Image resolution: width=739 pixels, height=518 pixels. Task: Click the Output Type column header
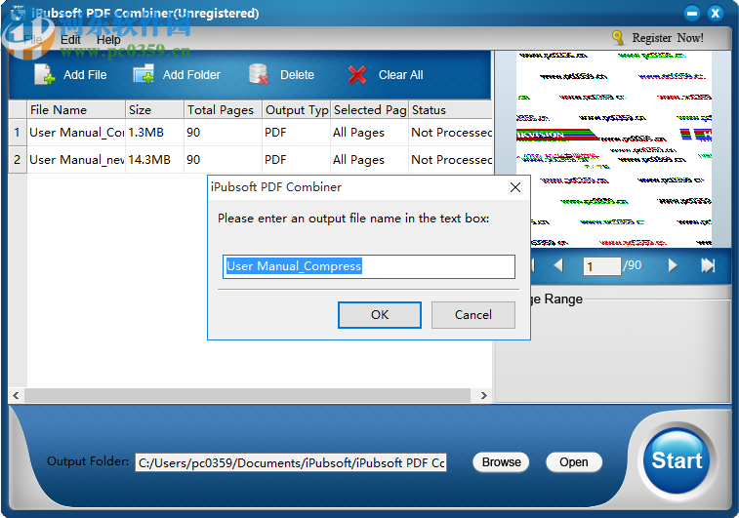(296, 109)
